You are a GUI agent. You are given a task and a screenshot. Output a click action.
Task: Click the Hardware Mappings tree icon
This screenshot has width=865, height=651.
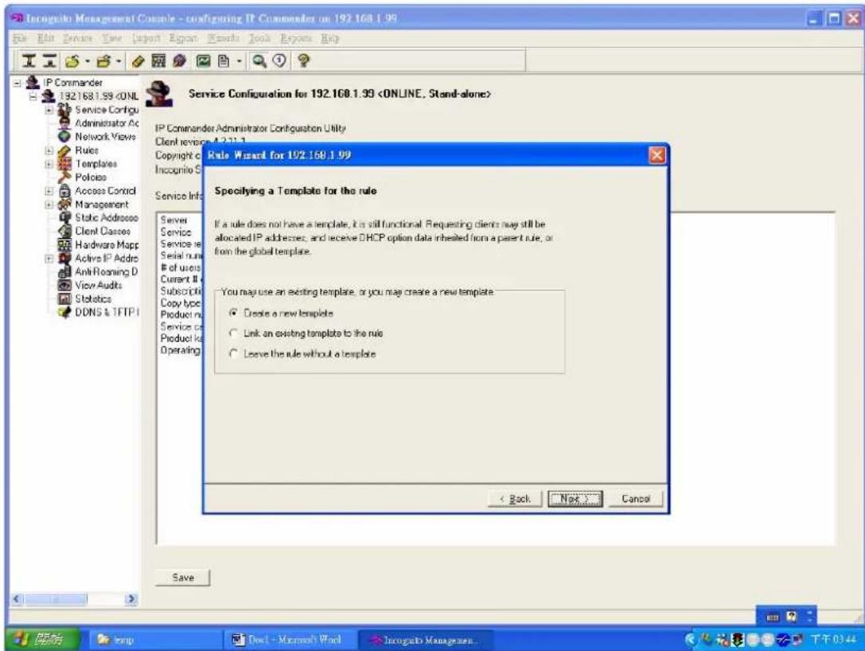pos(64,245)
